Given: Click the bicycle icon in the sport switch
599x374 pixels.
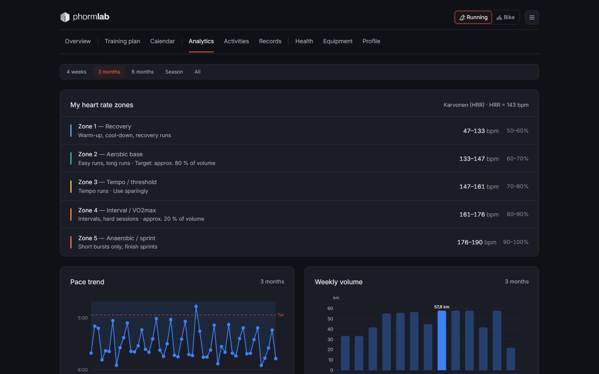Looking at the screenshot, I should pos(499,17).
